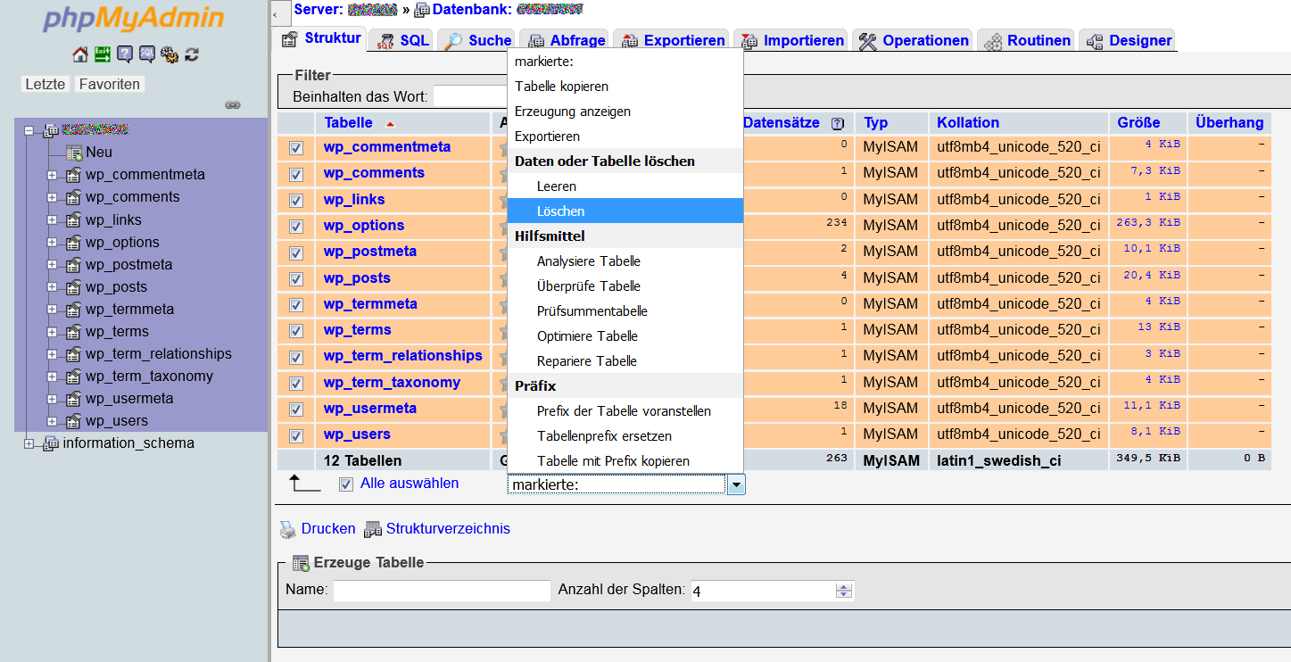Image resolution: width=1291 pixels, height=662 pixels.
Task: Choose Analysiere Tabelle option
Action: click(625, 261)
